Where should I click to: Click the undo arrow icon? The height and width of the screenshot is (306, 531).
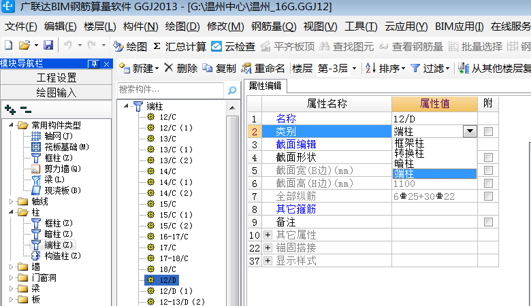(67, 46)
